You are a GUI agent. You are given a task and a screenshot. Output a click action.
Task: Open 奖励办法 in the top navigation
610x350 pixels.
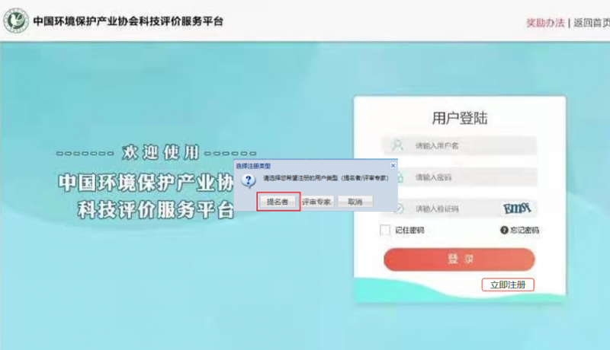pos(545,22)
